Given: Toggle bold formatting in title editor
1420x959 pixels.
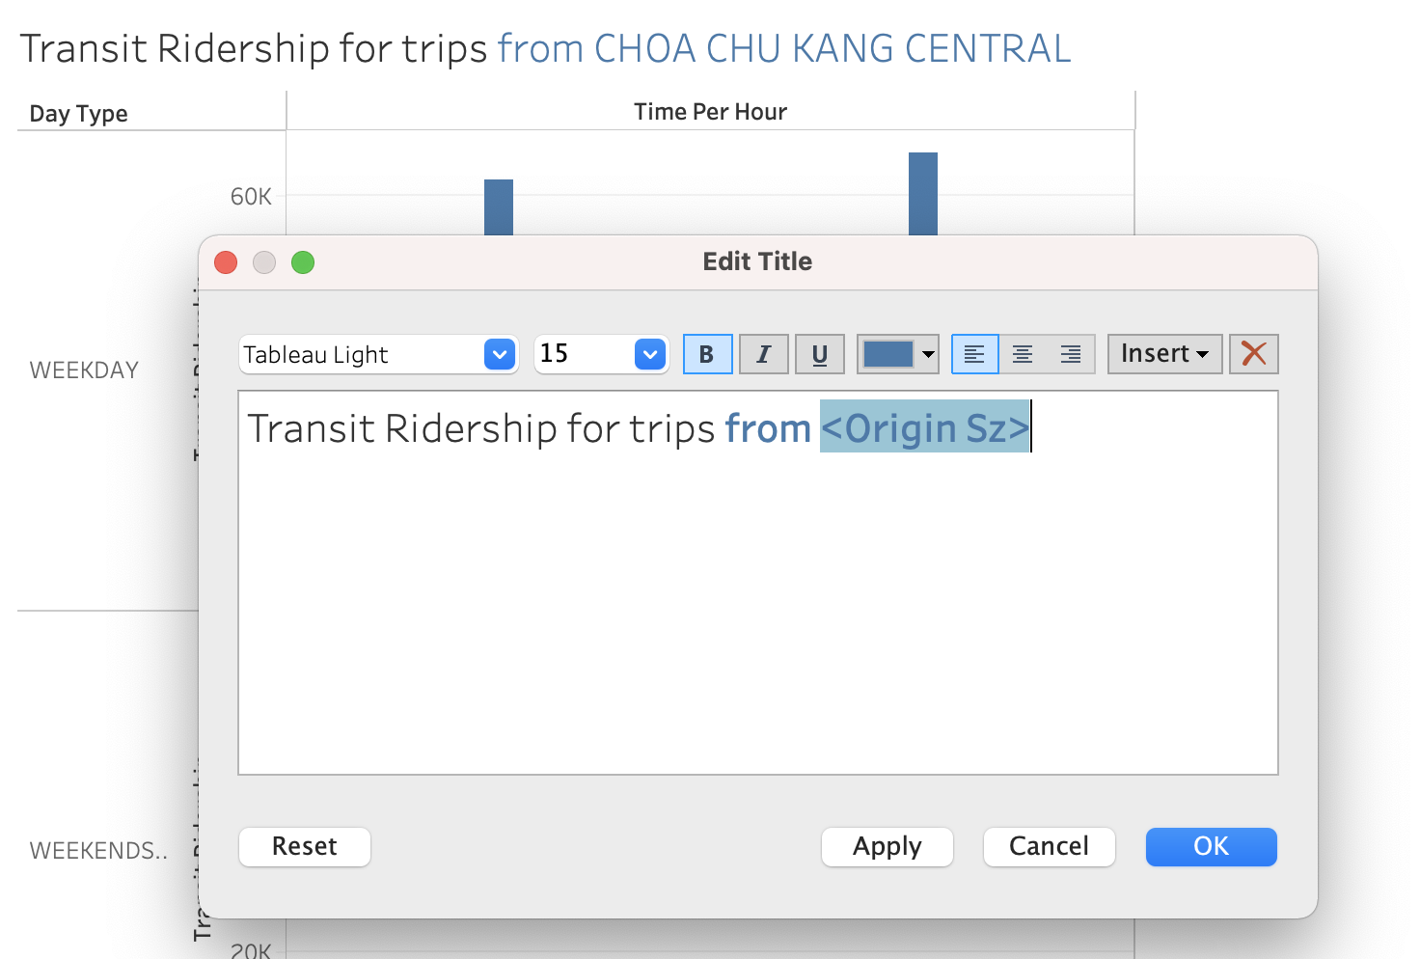Looking at the screenshot, I should click(707, 354).
